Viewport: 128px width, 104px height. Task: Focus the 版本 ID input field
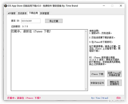pos(31,21)
